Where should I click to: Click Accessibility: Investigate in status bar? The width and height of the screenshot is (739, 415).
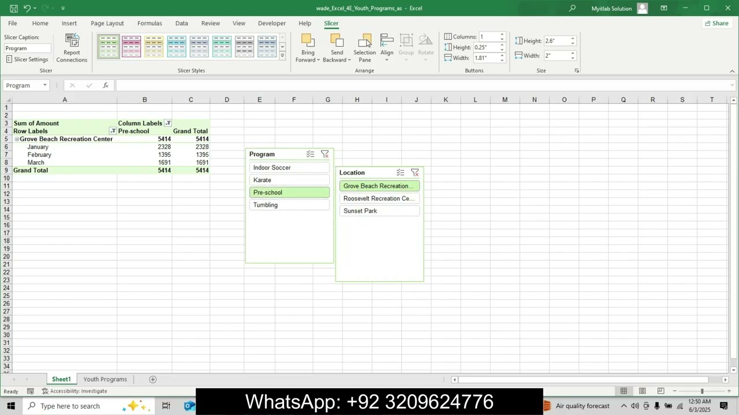74,391
